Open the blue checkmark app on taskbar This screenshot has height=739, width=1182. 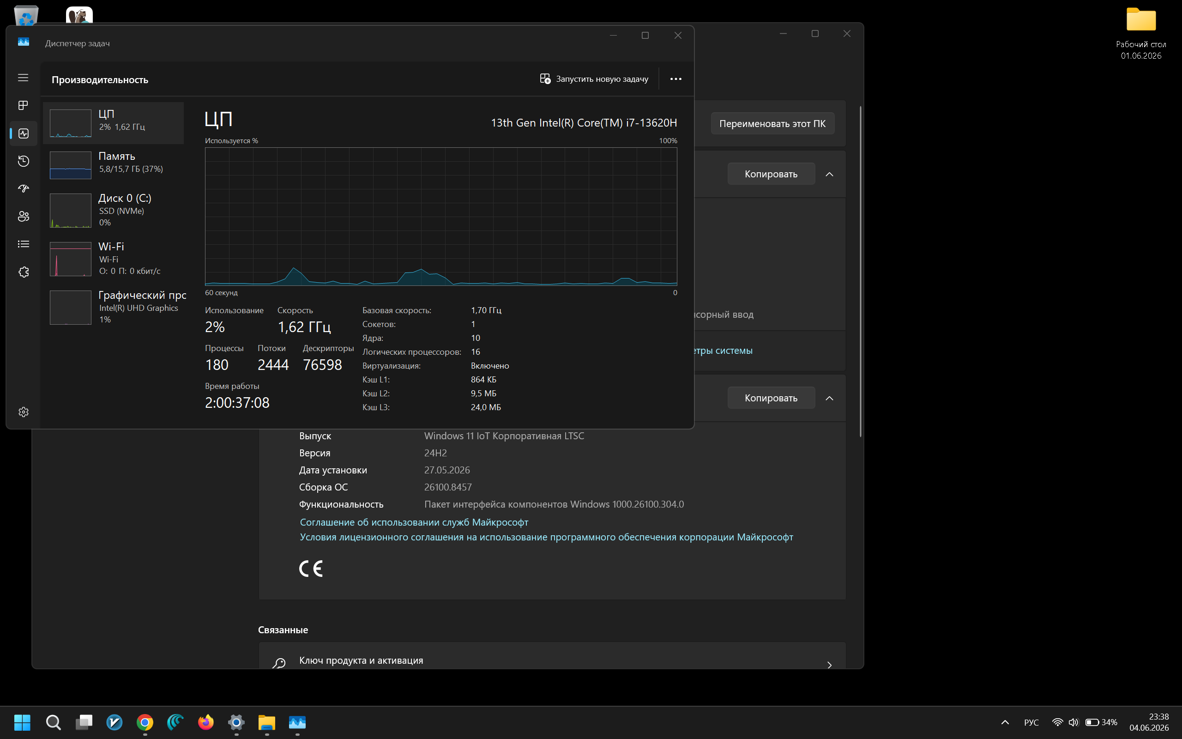[x=115, y=722]
